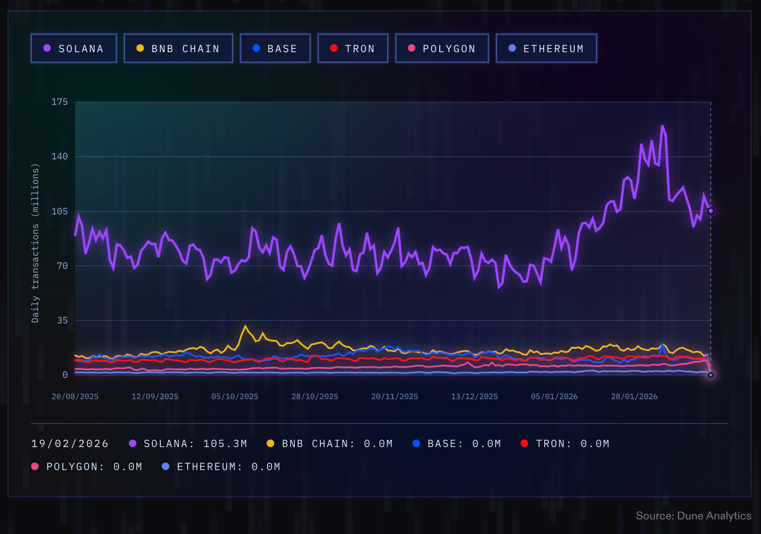The height and width of the screenshot is (534, 761).
Task: Select the TRON legend button
Action: (353, 48)
